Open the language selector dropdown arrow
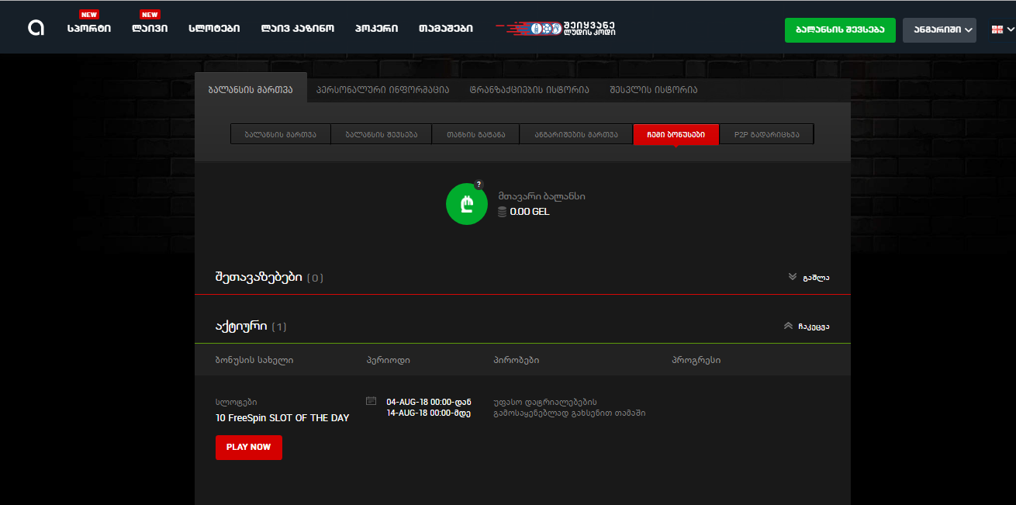The height and width of the screenshot is (505, 1016). [x=1010, y=29]
